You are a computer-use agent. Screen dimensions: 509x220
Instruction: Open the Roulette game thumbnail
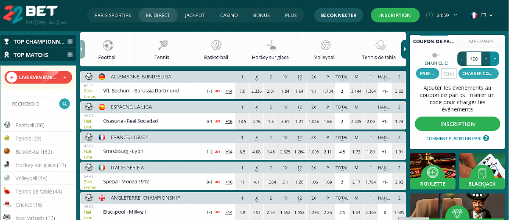pyautogui.click(x=433, y=171)
